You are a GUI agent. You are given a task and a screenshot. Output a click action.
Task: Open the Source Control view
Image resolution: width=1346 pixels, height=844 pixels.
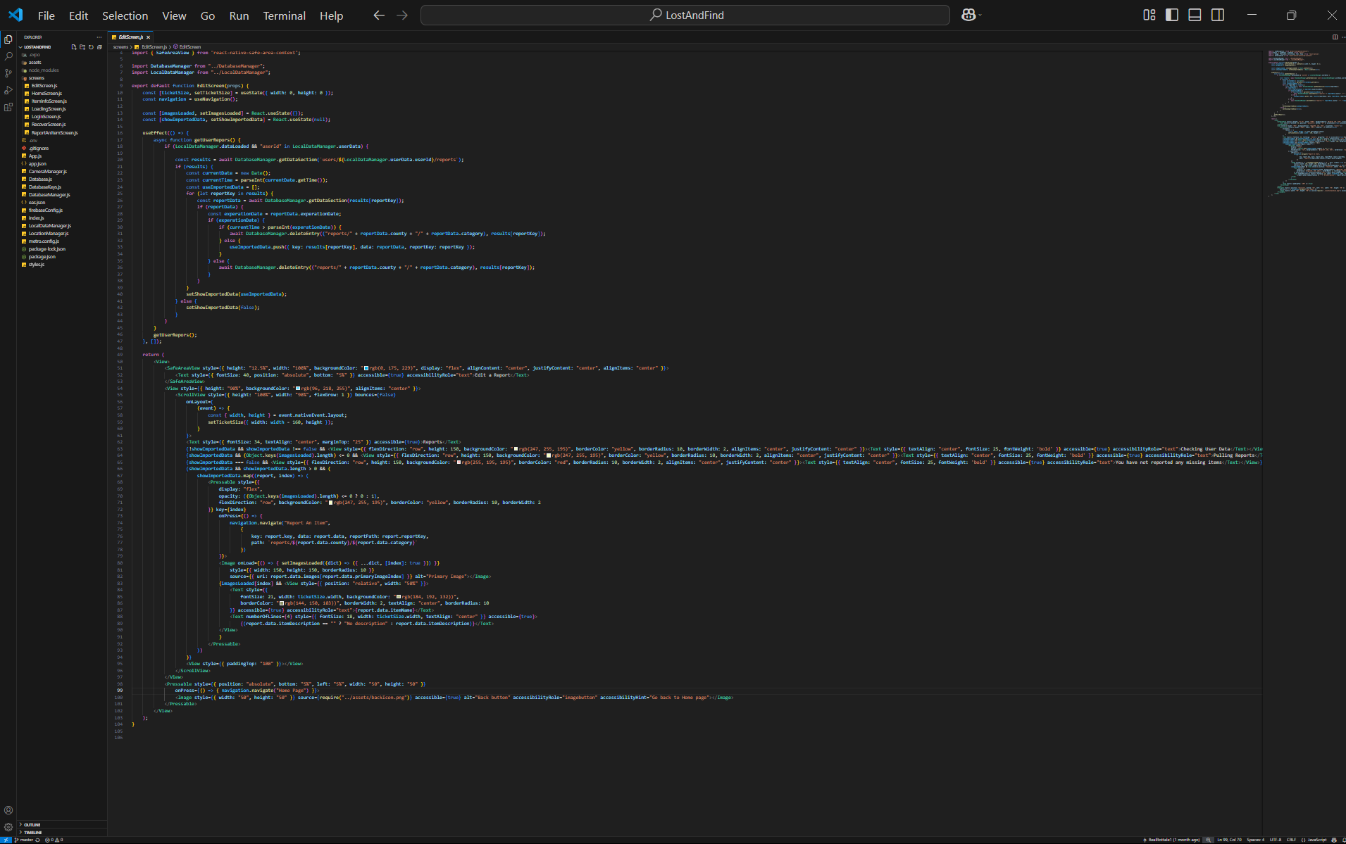tap(8, 73)
